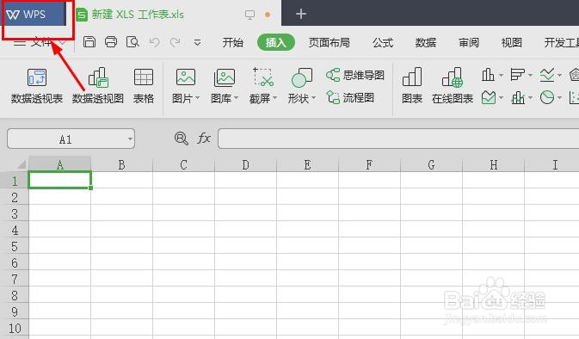Screen dimensions: 579x339
Task: Open the 开发工具 ribbon tab
Action: point(561,43)
